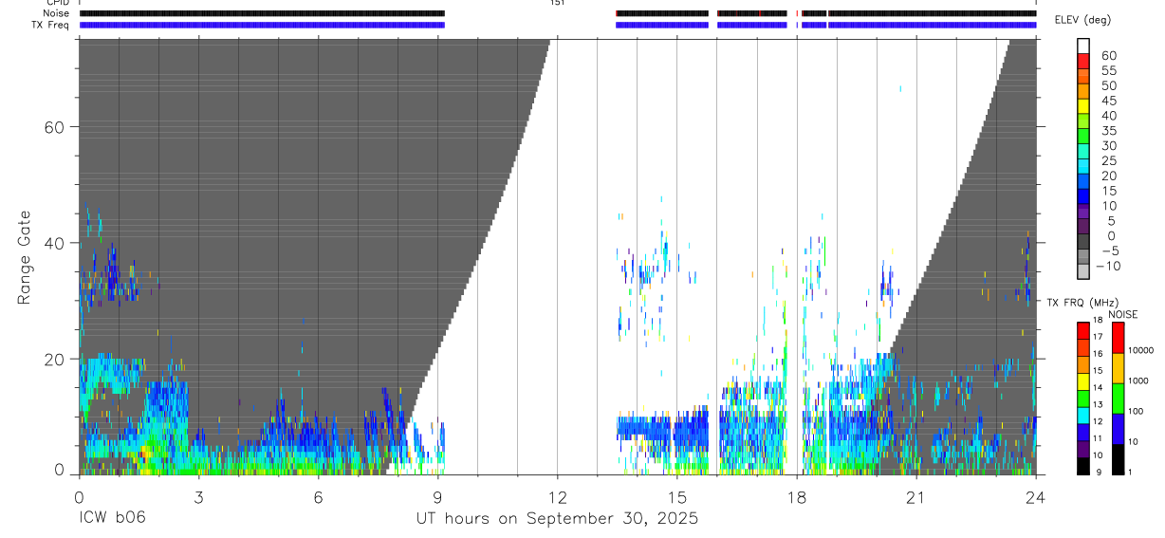Click the '-10' label on ELEV legend
This screenshot has width=1165, height=538.
1106,267
